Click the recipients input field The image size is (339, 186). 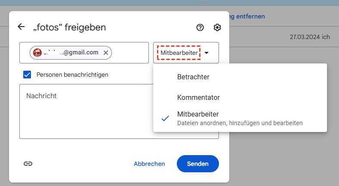pyautogui.click(x=129, y=53)
